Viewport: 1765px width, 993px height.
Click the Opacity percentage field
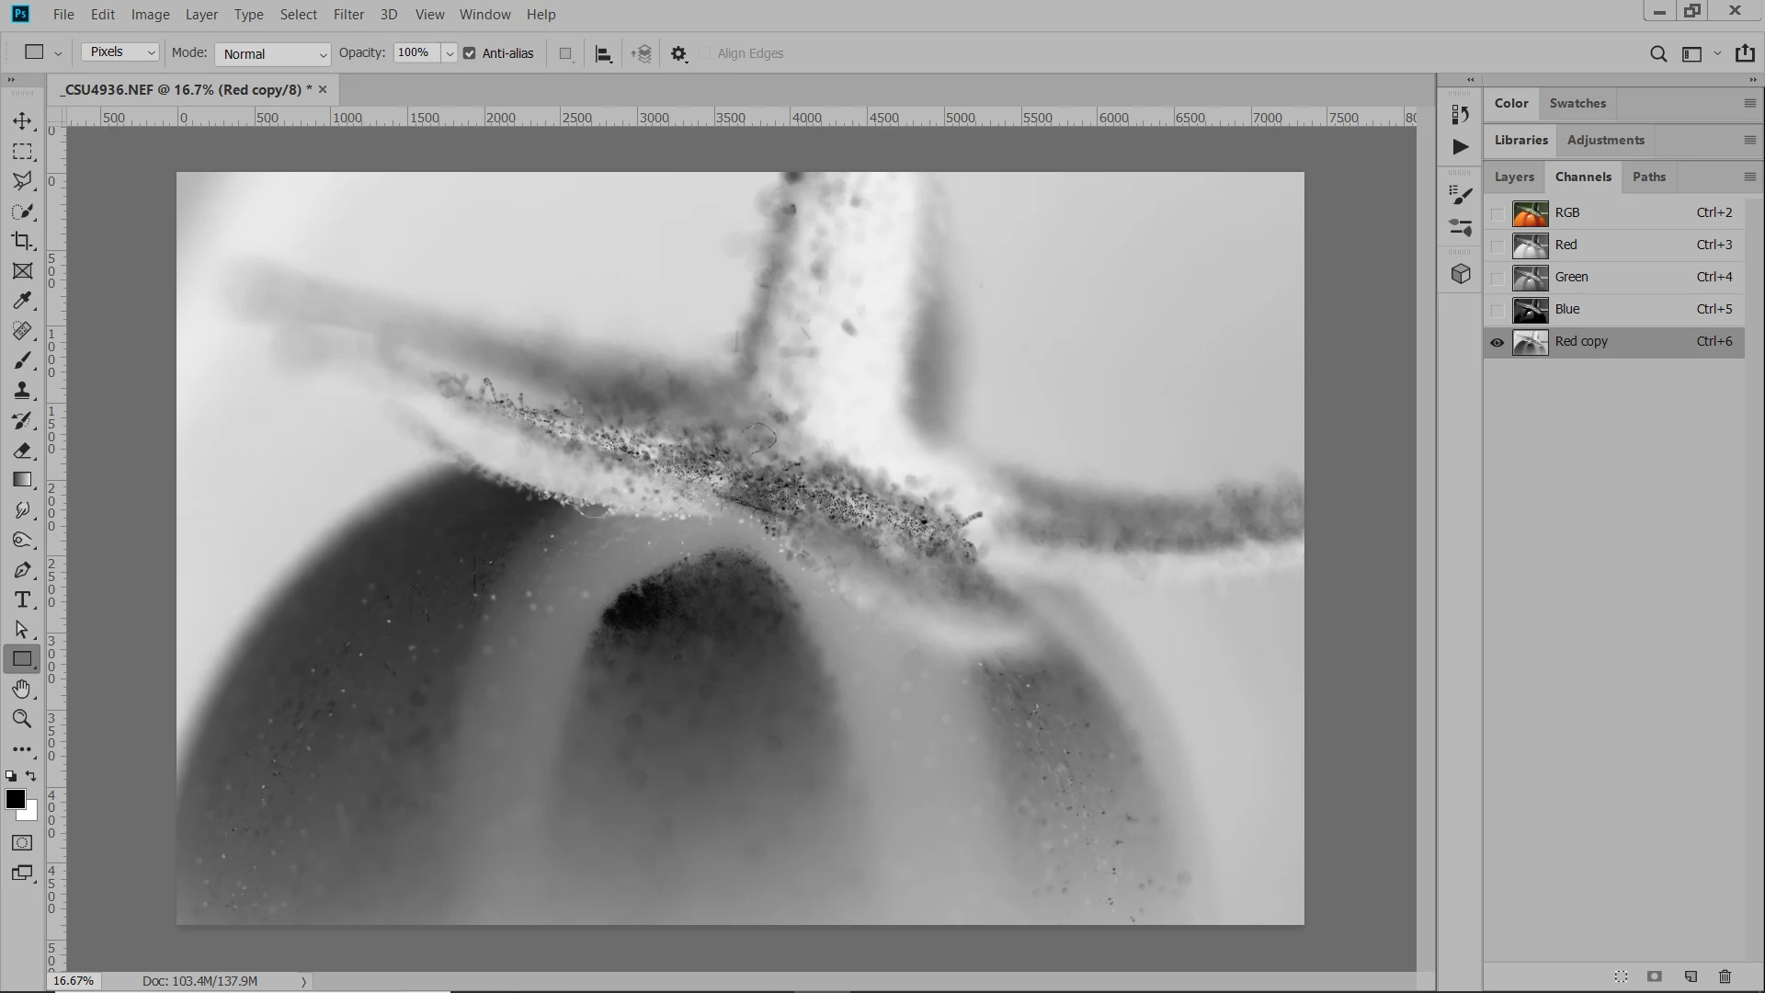[x=416, y=53]
